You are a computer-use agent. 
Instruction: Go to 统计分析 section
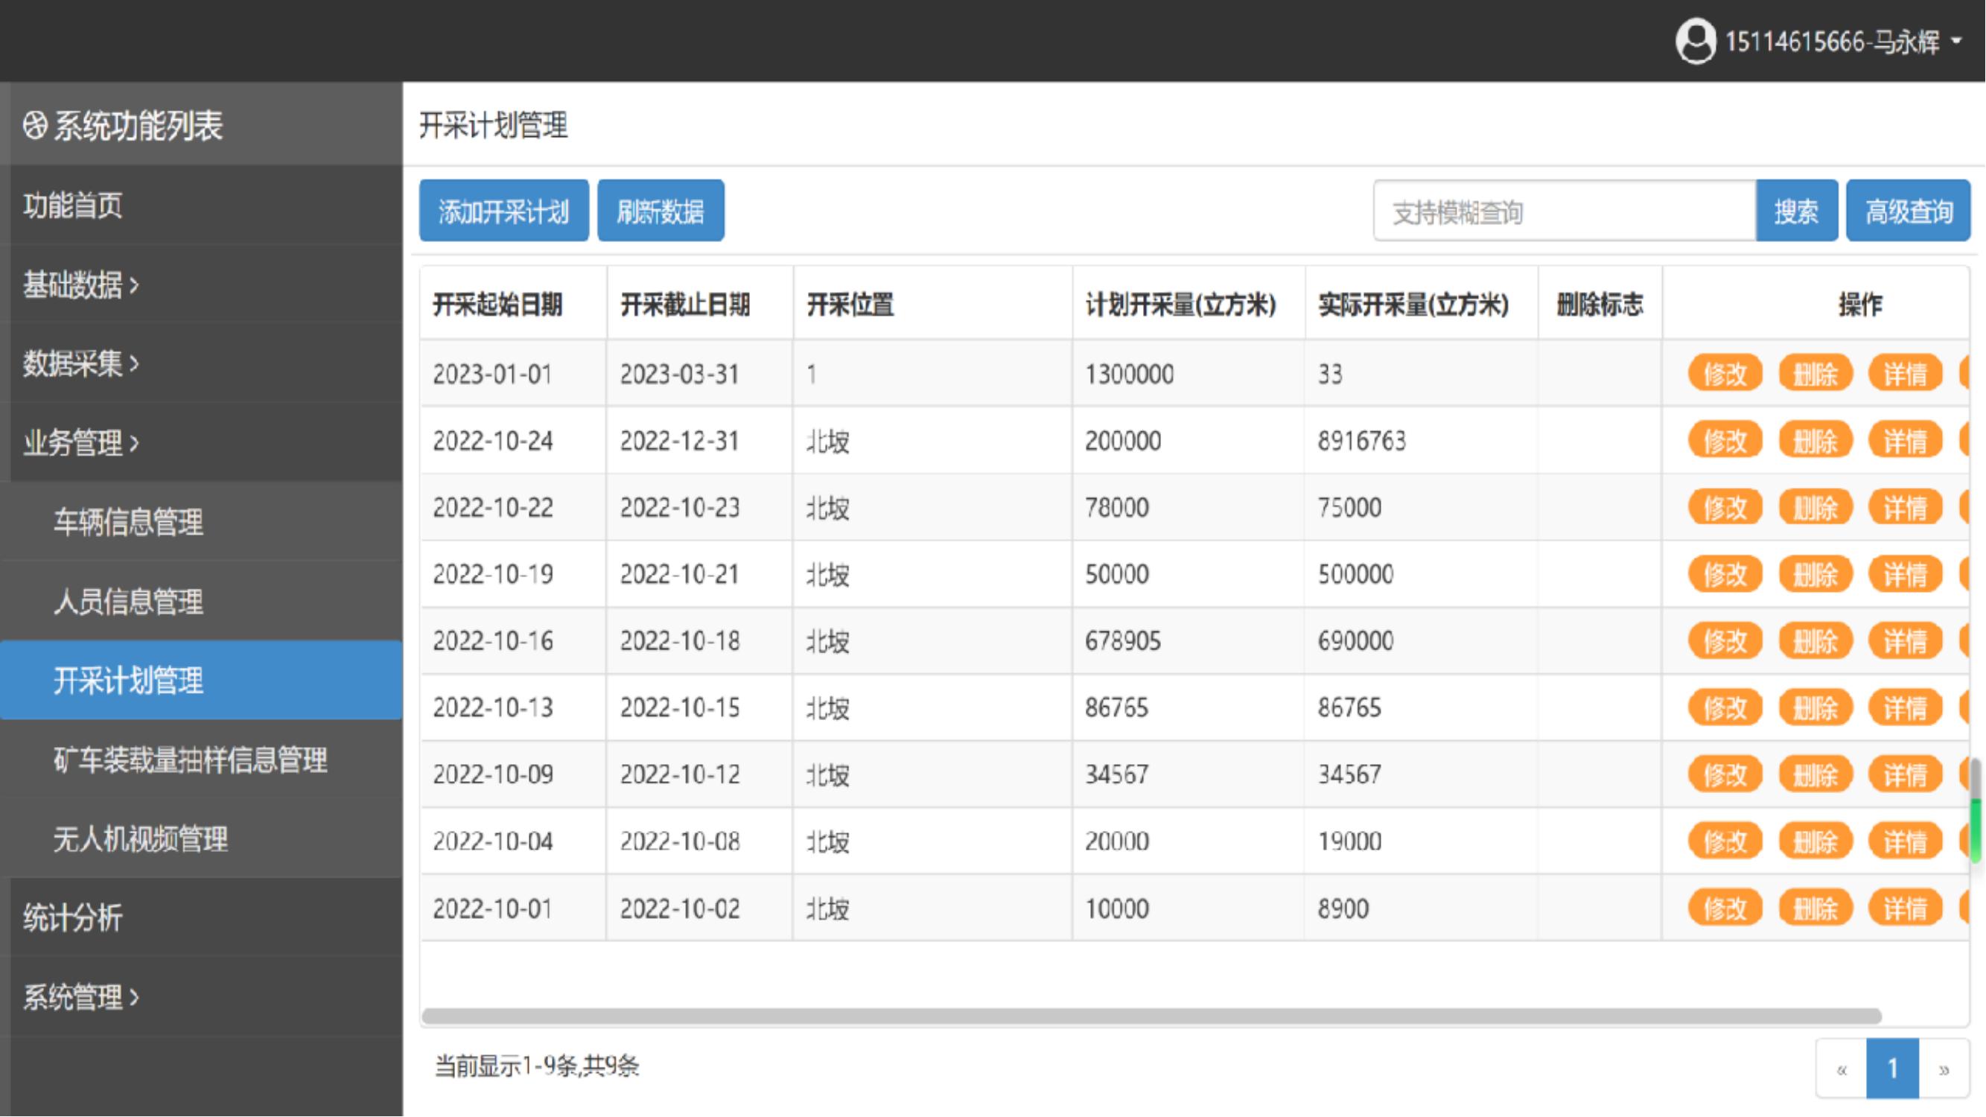[72, 918]
